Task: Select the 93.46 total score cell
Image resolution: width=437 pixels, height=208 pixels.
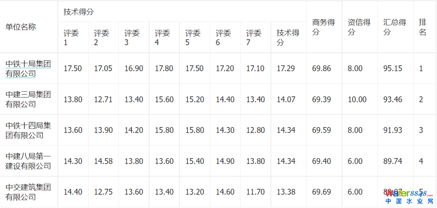Action: point(392,99)
